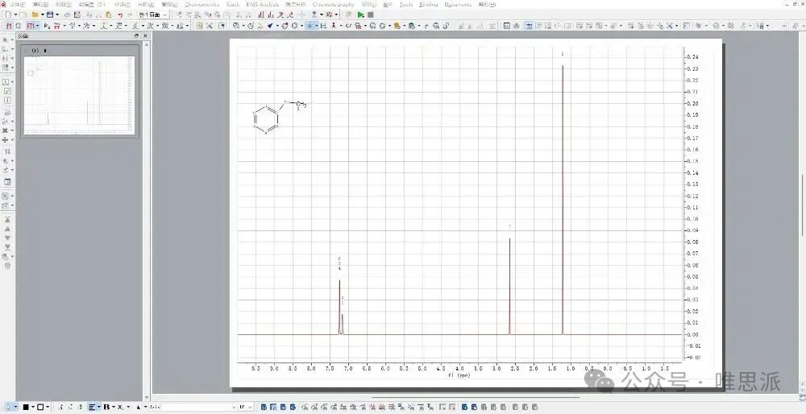Open the page zoom combo box
This screenshot has height=414, width=806.
(152, 14)
